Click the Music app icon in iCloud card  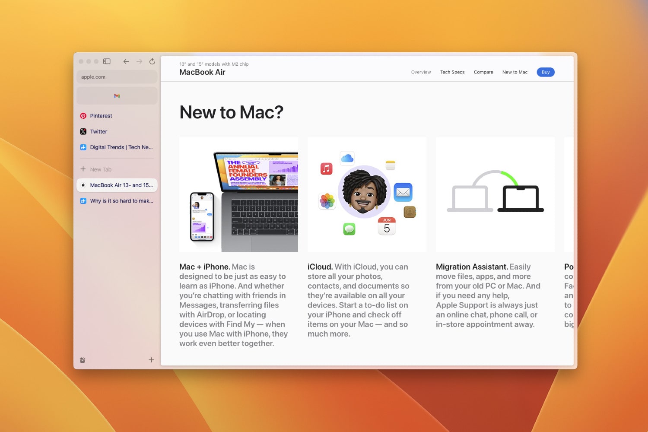326,168
